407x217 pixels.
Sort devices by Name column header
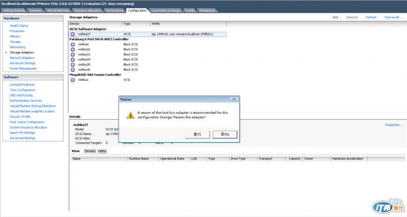[x=99, y=159]
